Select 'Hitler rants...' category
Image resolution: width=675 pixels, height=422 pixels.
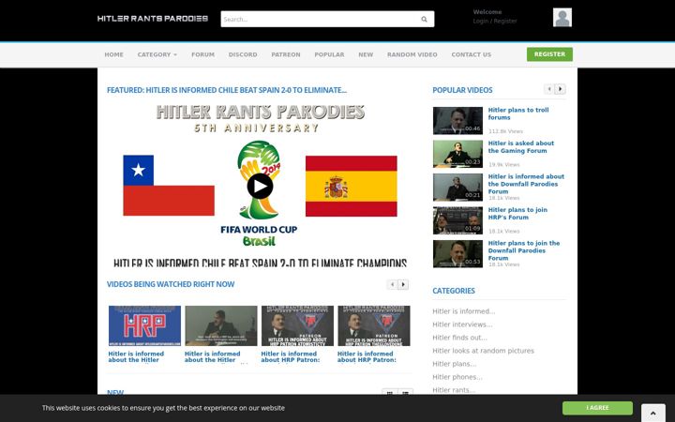point(454,390)
